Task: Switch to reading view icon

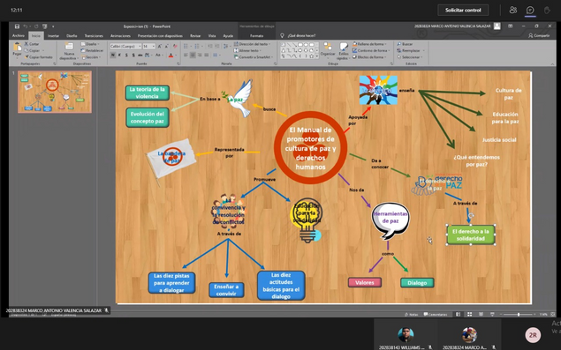Action: (481, 314)
